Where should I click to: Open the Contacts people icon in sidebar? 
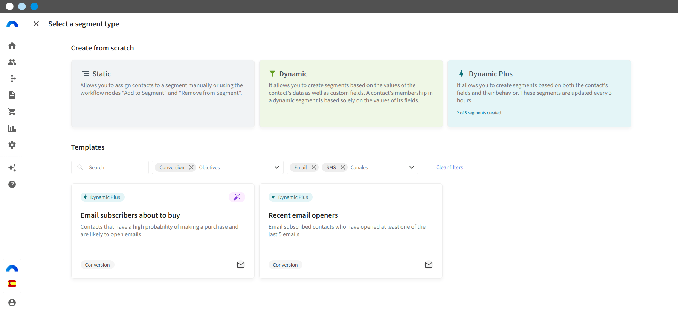point(12,62)
